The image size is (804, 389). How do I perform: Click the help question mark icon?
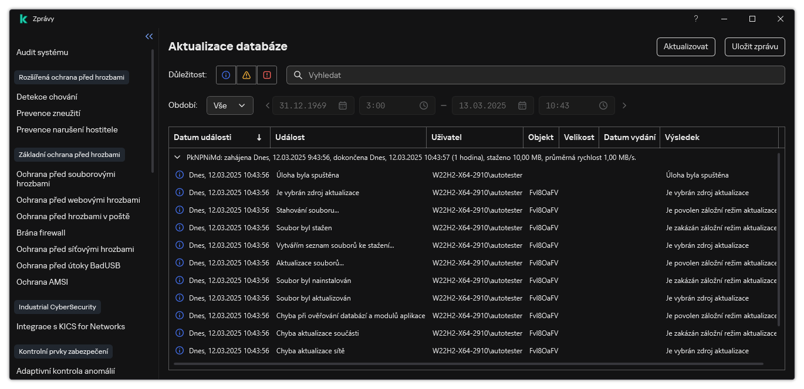tap(696, 19)
